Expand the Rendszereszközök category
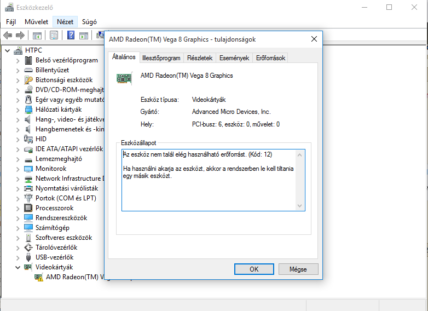The width and height of the screenshot is (428, 311). coord(18,218)
